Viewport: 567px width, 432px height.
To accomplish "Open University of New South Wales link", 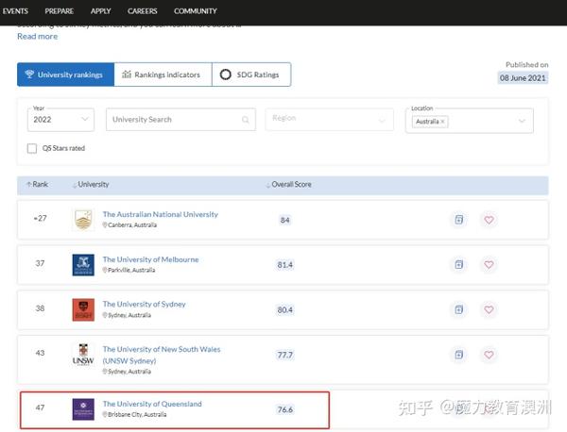I will click(x=162, y=355).
